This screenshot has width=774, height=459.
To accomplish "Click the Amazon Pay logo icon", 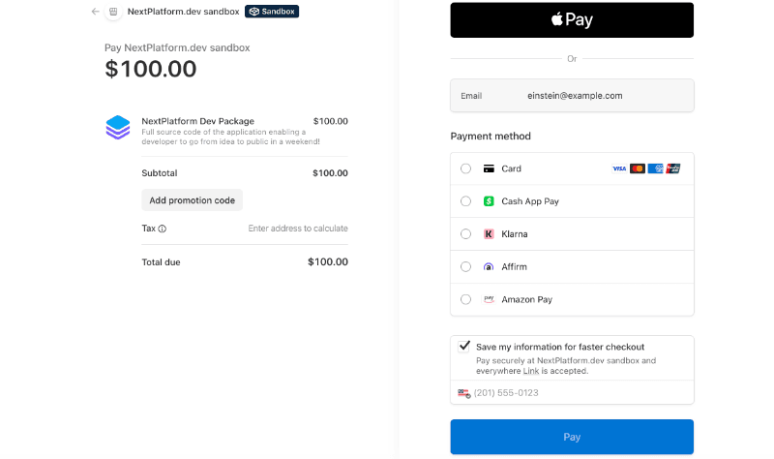I will 490,299.
